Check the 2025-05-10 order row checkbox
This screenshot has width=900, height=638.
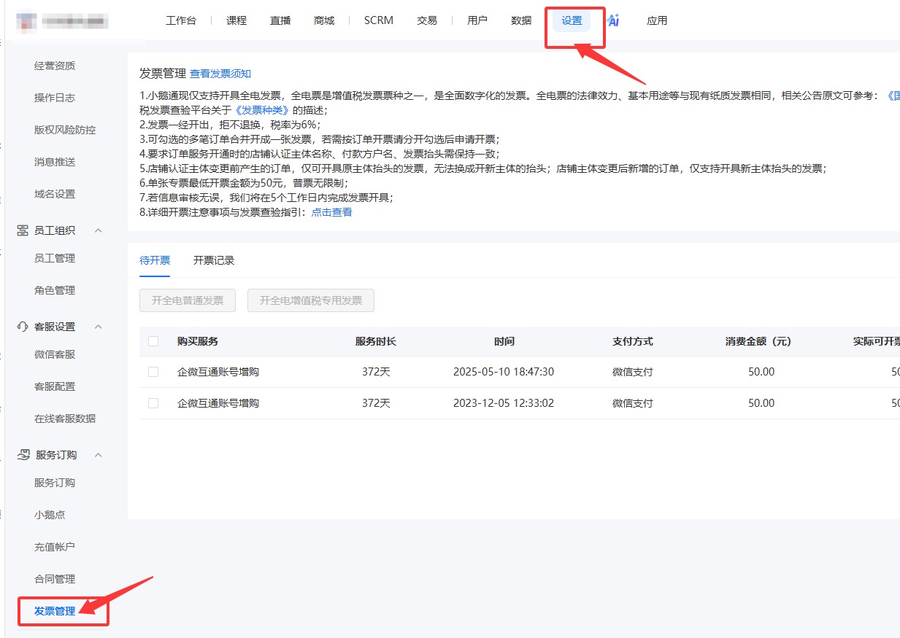tap(153, 372)
